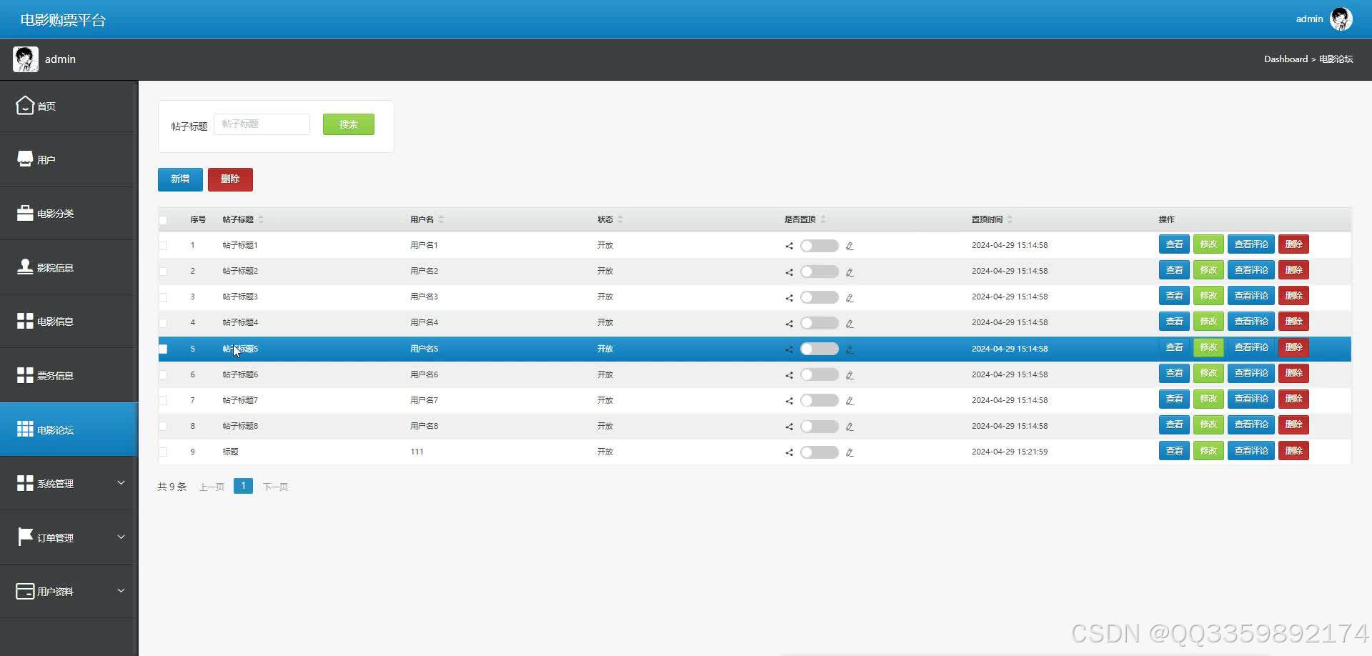Click the share icon in row 帖子标题2

[789, 272]
